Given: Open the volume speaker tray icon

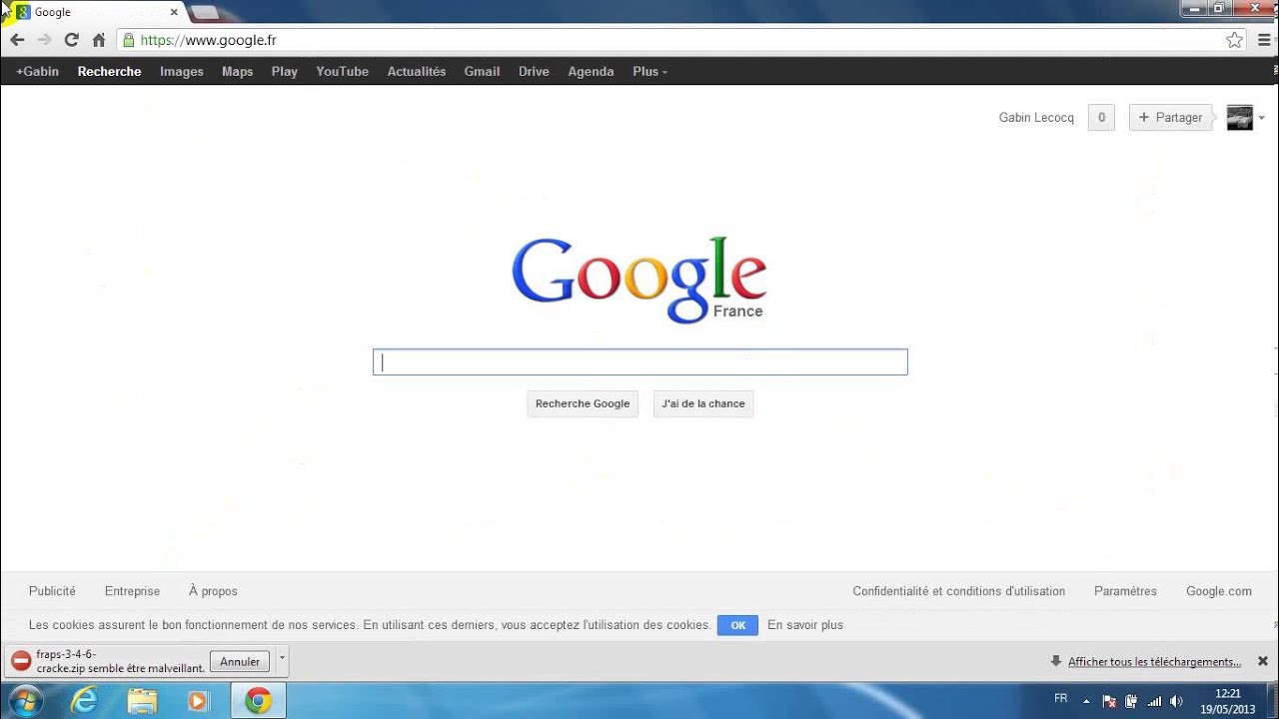Looking at the screenshot, I should point(1177,701).
